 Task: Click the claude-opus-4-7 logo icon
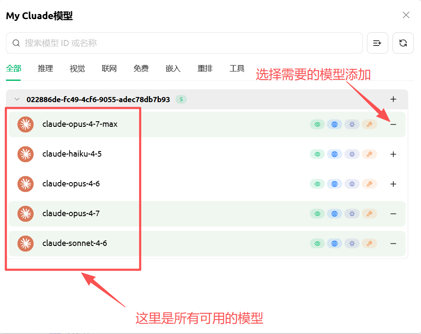tap(26, 214)
